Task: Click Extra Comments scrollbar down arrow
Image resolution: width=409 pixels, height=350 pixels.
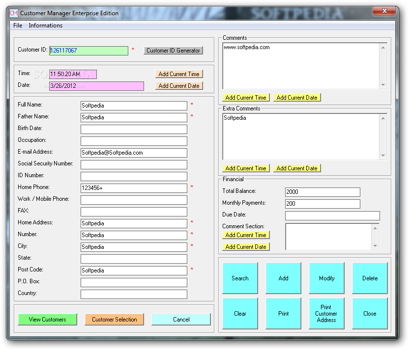Action: tap(383, 156)
